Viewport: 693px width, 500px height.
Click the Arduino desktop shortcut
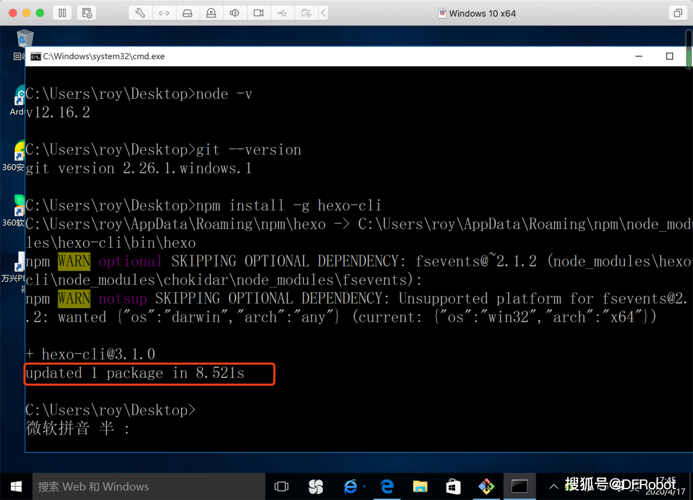coord(18,101)
